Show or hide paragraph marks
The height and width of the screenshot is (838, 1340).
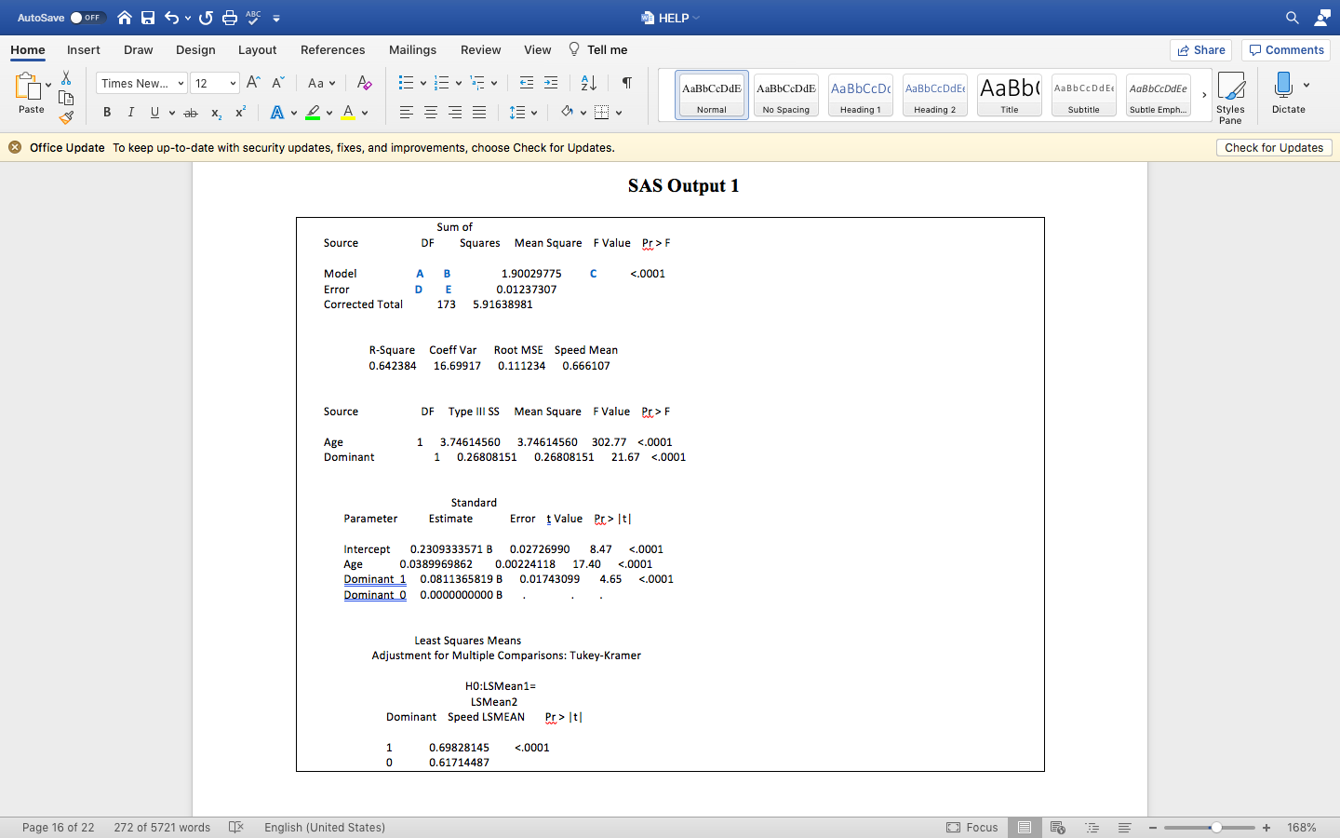coord(627,83)
